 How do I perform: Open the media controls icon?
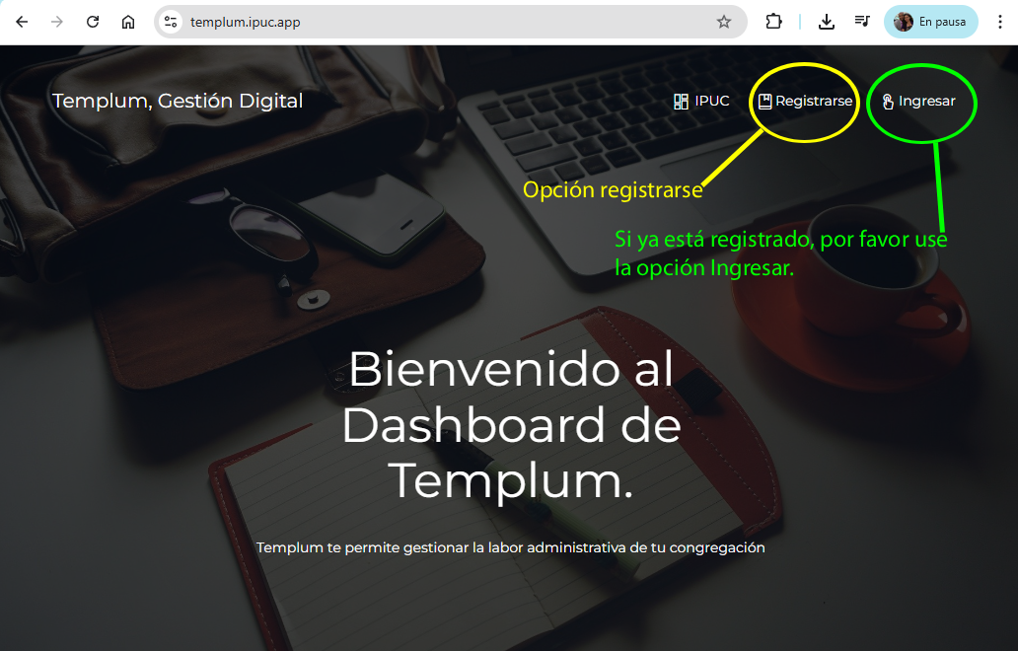[861, 22]
